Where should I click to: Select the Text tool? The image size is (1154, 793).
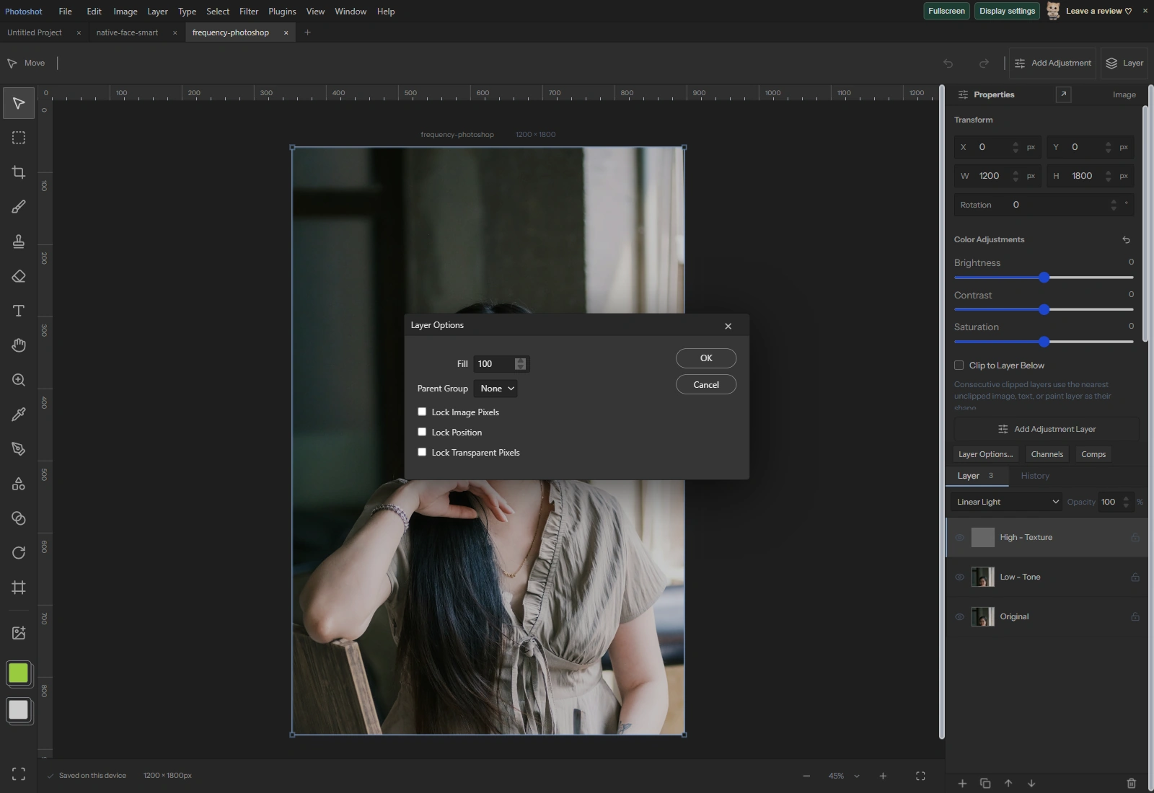(x=19, y=311)
